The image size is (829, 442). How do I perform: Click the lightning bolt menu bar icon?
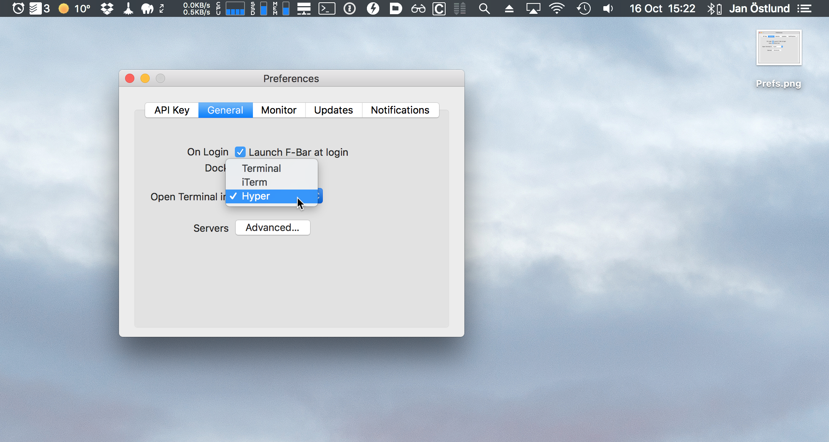tap(373, 8)
